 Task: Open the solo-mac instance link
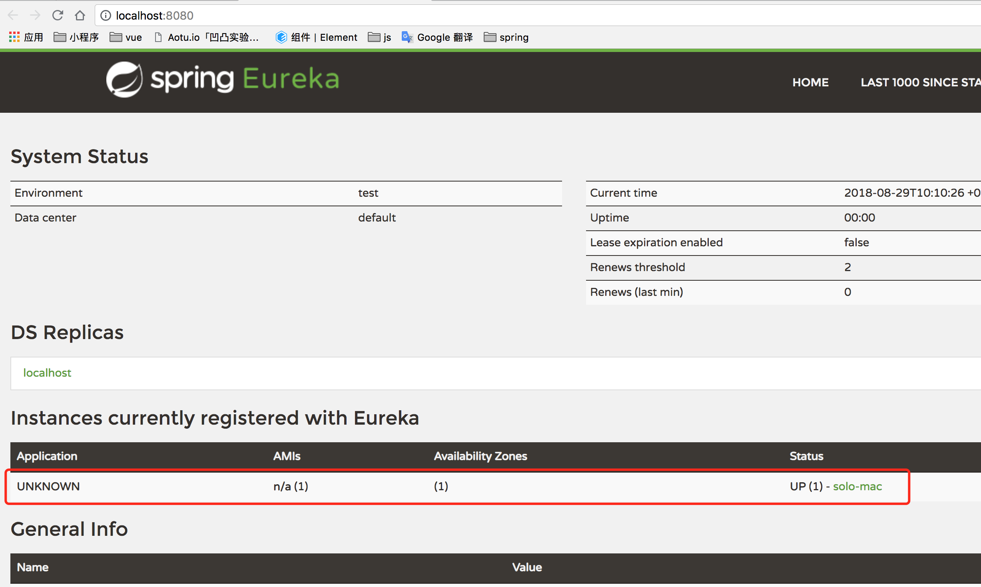click(857, 486)
